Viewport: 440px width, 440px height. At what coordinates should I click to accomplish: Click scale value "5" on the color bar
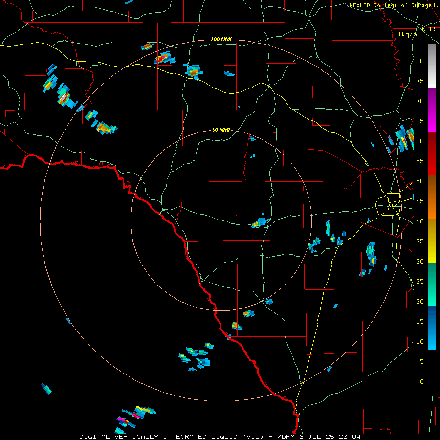(x=422, y=362)
